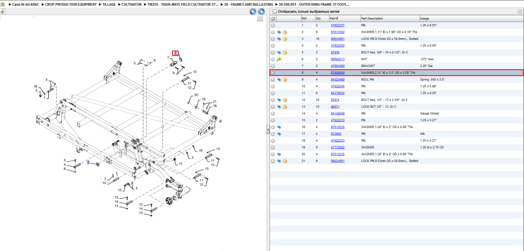Click 'ROLL PIN' description text
Image resolution: width=524 pixels, height=251 pixels.
coord(368,79)
